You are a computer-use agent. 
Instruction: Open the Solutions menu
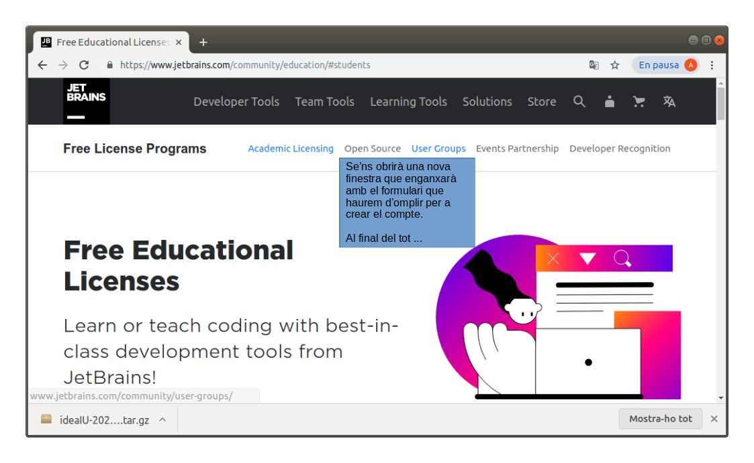pyautogui.click(x=487, y=102)
